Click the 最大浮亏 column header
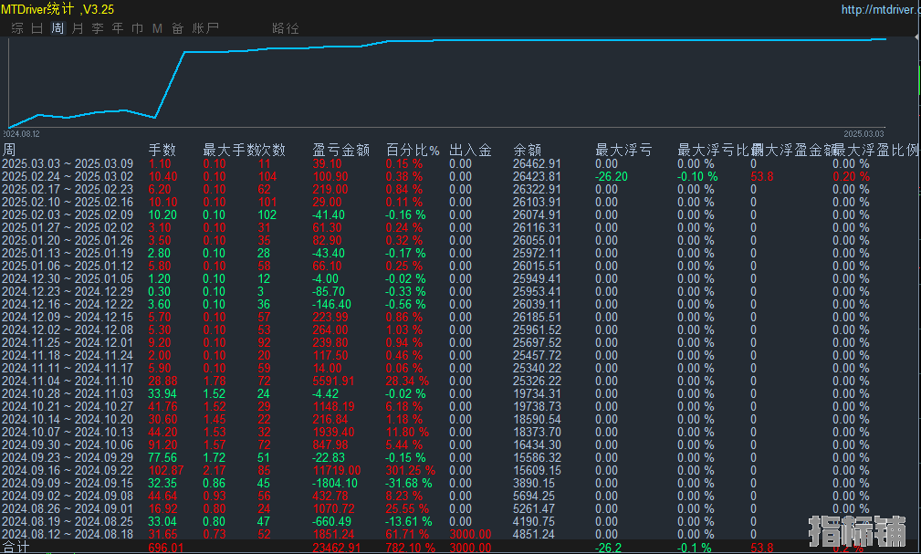The image size is (921, 554). (x=623, y=150)
